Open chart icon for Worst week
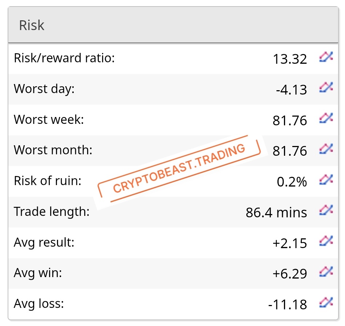 (326, 118)
